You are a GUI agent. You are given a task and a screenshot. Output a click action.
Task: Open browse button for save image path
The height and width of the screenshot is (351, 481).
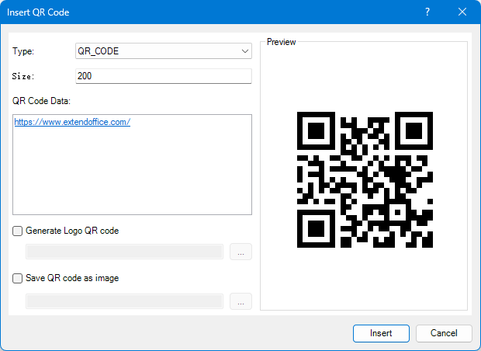[x=240, y=301]
